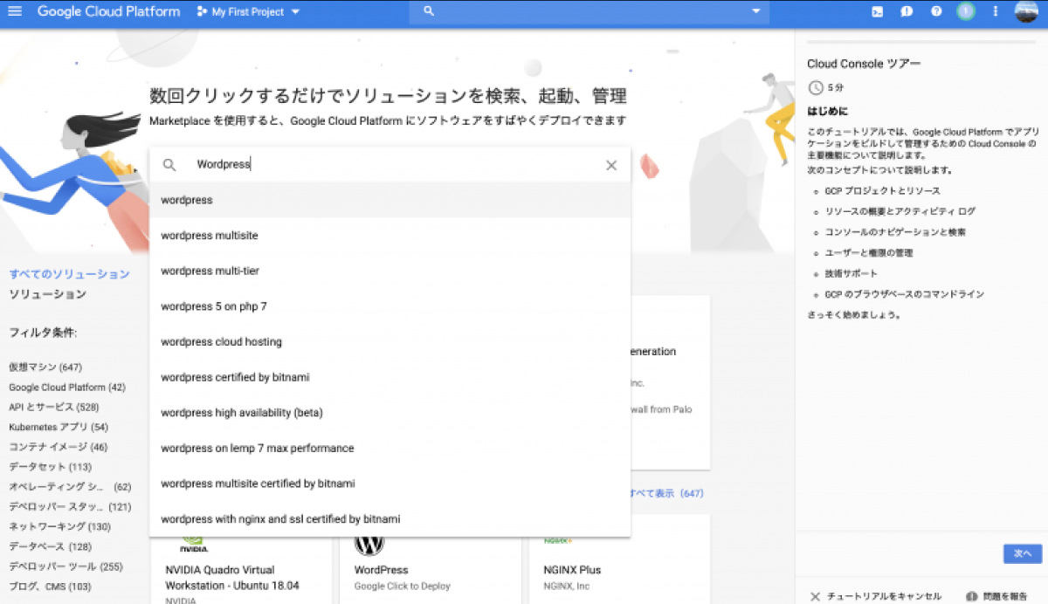Screen dimensions: 1048x604
Task: Filter by データベース (128)
Action: click(51, 546)
